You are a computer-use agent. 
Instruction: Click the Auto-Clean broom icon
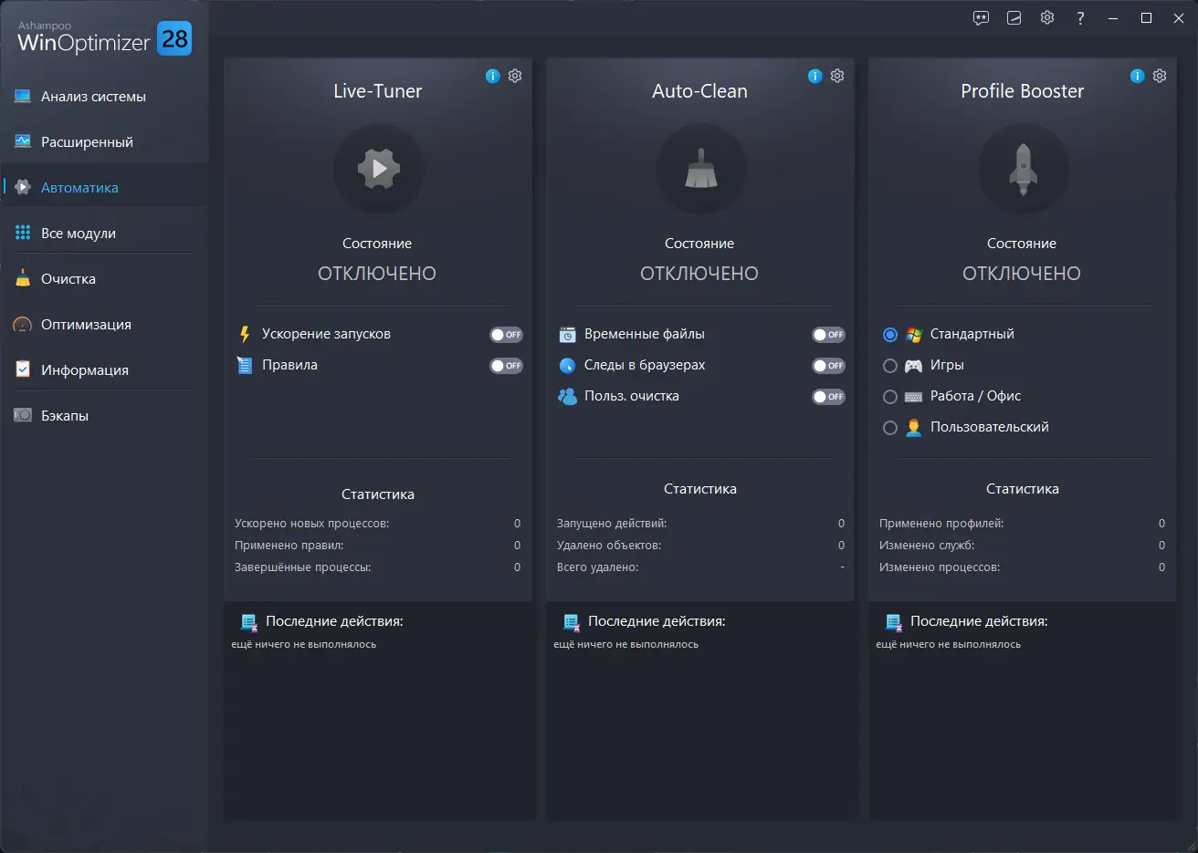[700, 169]
